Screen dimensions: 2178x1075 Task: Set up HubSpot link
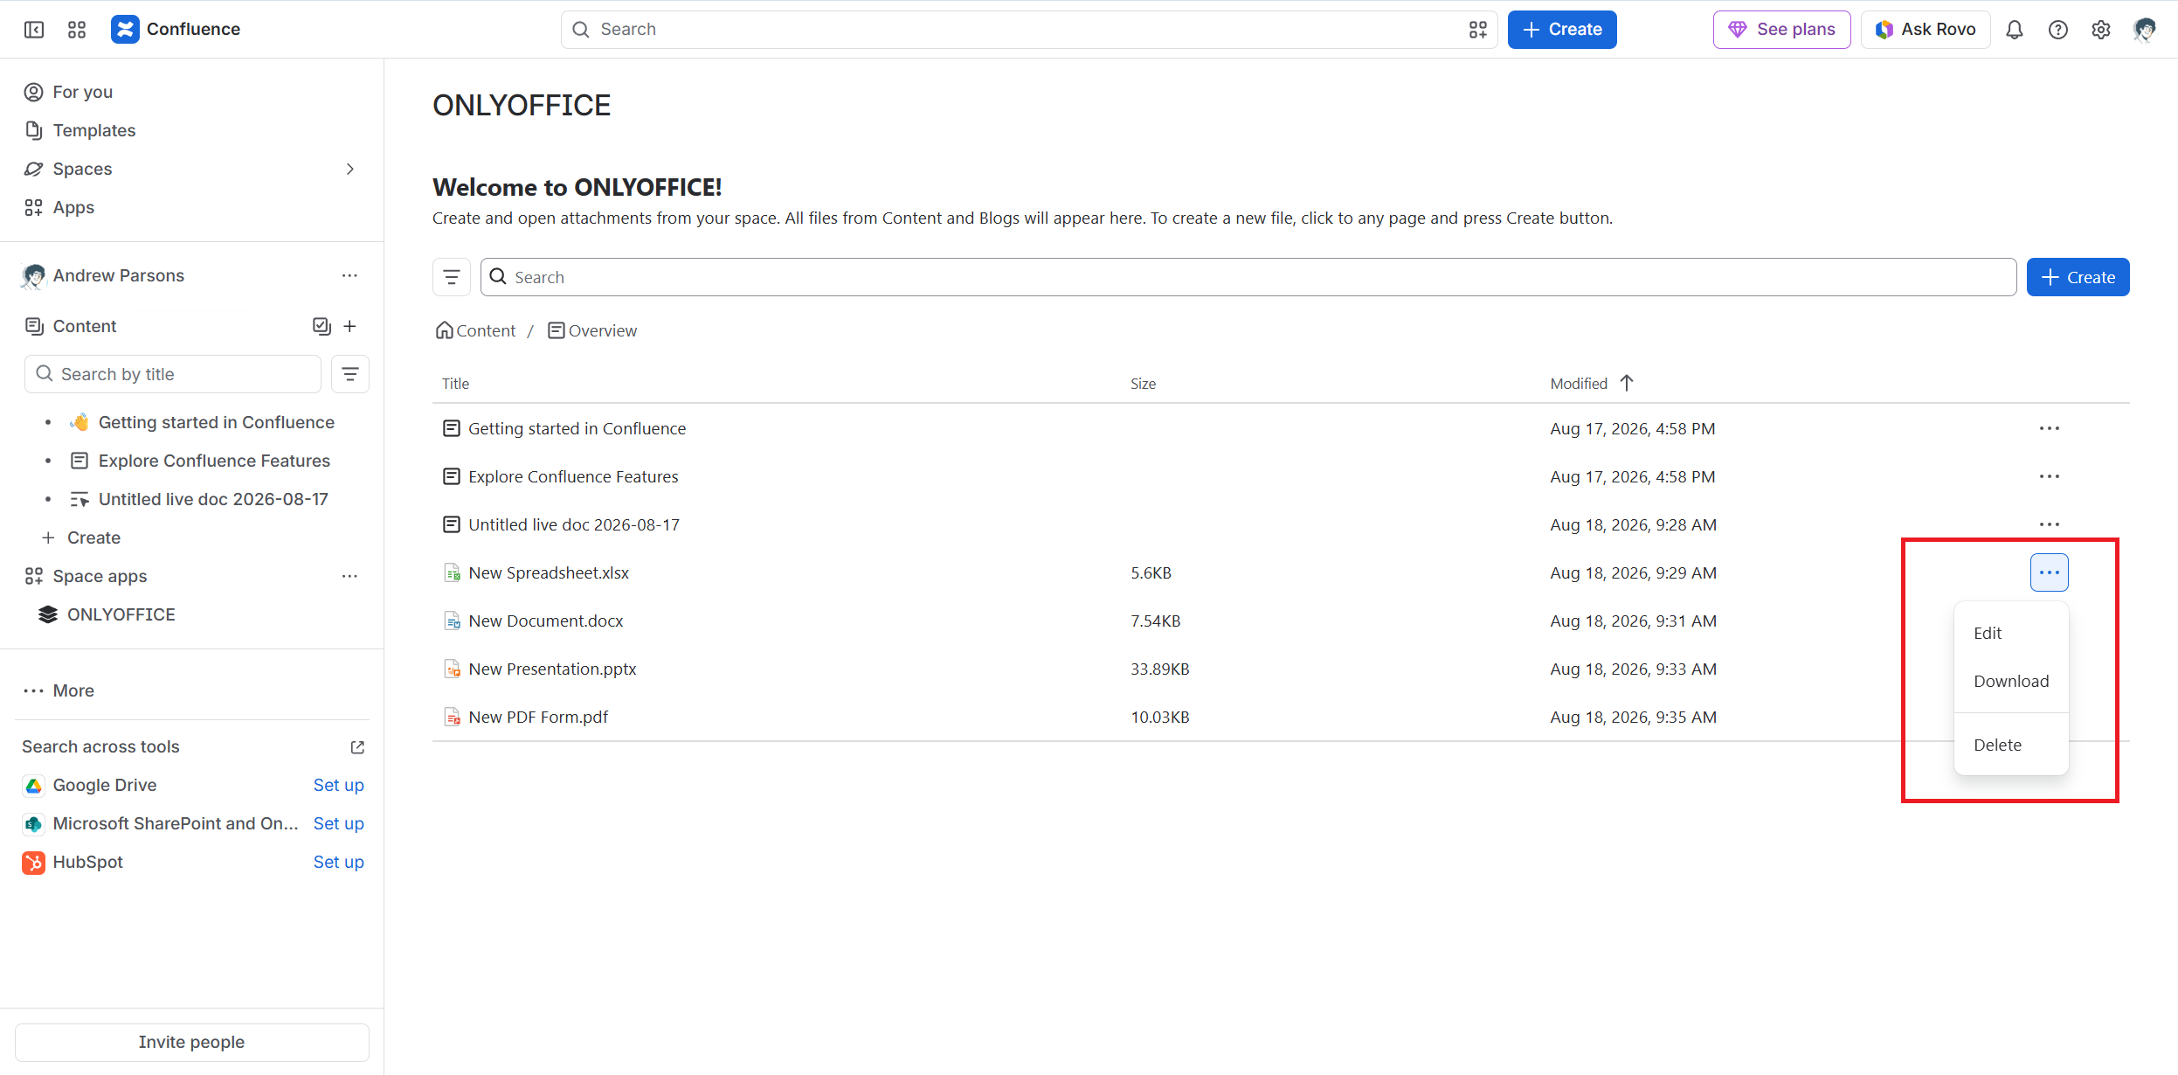(338, 862)
